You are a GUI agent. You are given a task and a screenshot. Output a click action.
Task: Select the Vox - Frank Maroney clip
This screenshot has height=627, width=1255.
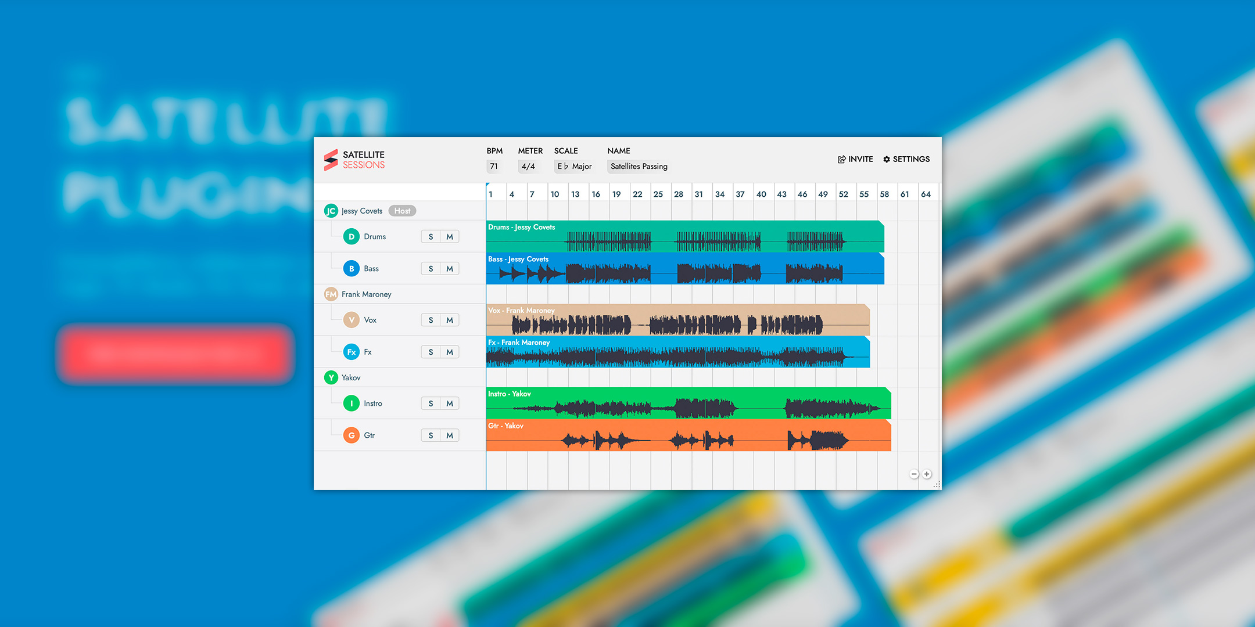pyautogui.click(x=678, y=320)
